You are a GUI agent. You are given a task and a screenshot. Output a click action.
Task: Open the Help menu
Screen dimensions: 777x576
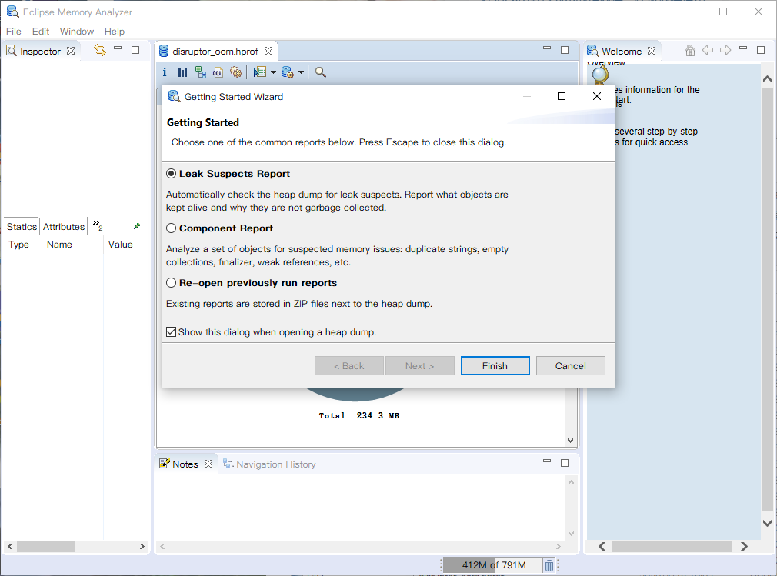point(115,32)
